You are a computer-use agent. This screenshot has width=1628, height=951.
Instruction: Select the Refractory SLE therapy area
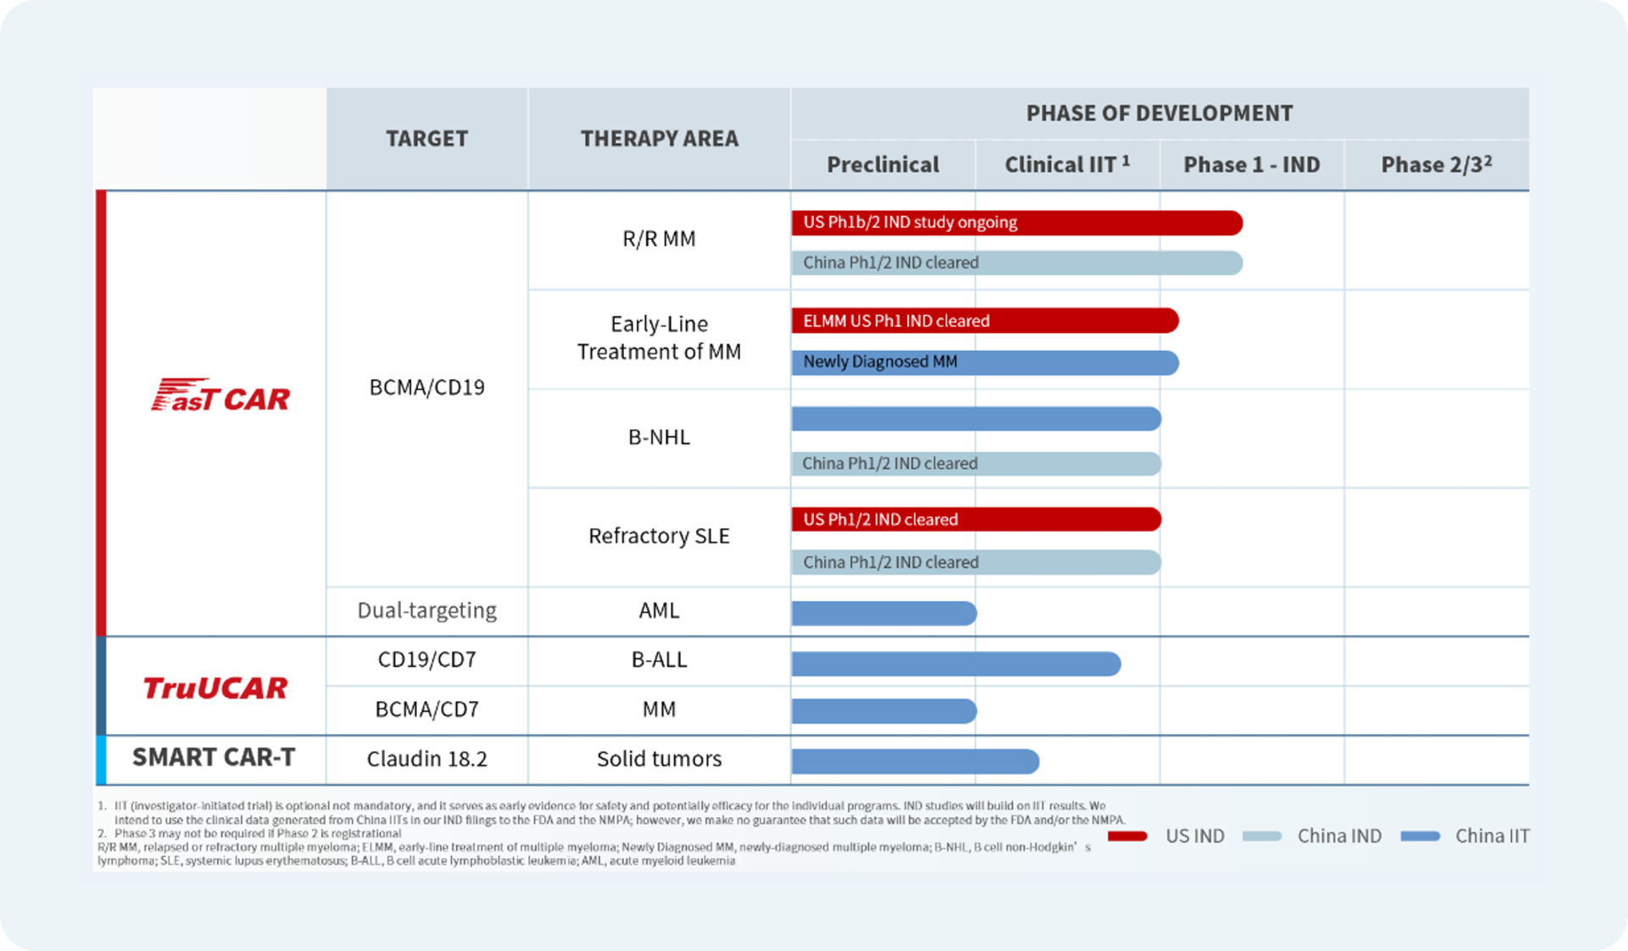pos(659,536)
